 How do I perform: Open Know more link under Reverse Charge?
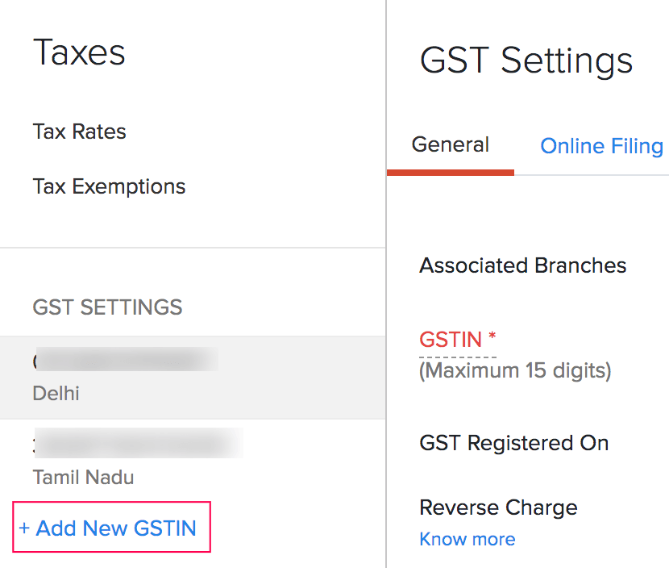point(467,539)
